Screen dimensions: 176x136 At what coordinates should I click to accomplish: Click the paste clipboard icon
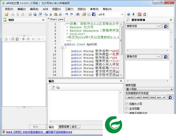(55, 14)
